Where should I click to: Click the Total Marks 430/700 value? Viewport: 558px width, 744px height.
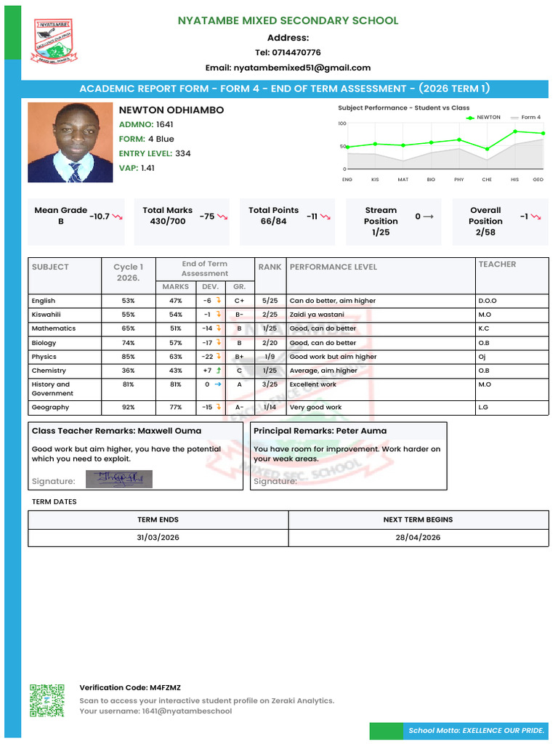tap(168, 221)
